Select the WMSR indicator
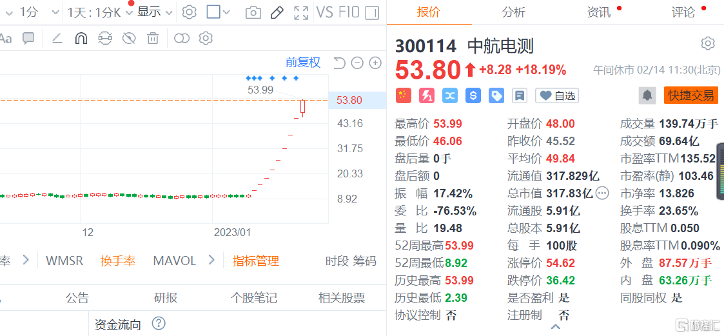724x336 pixels. coord(64,261)
